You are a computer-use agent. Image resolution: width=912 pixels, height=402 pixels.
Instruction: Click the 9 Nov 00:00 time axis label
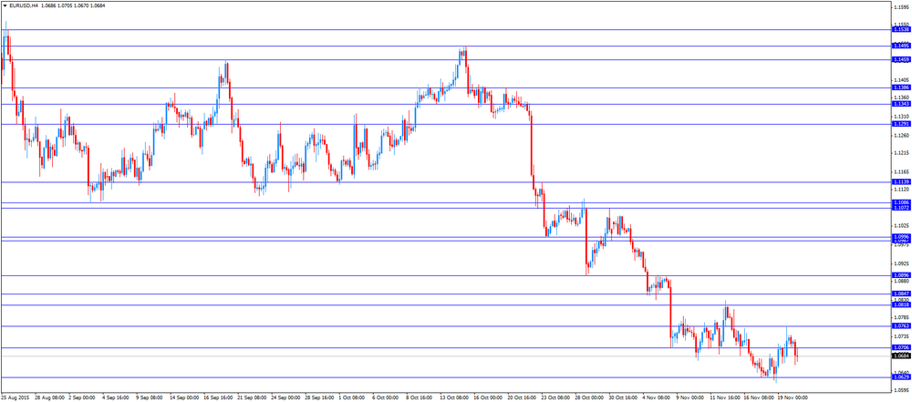coord(690,398)
